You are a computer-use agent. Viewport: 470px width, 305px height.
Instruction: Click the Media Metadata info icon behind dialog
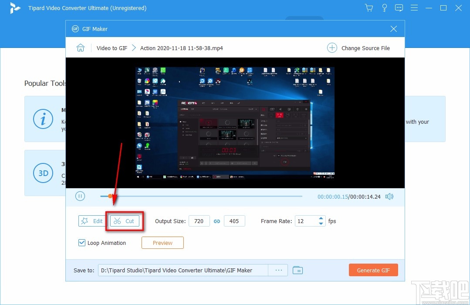click(43, 119)
